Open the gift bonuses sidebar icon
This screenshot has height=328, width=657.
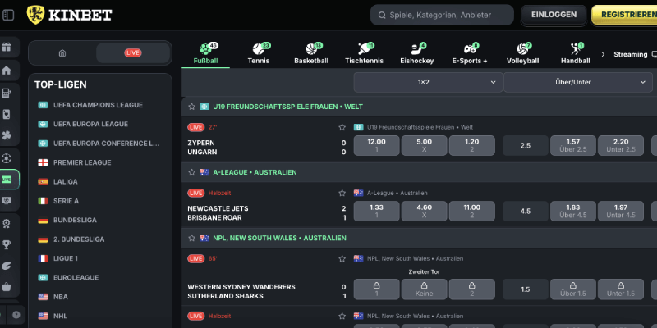(7, 48)
